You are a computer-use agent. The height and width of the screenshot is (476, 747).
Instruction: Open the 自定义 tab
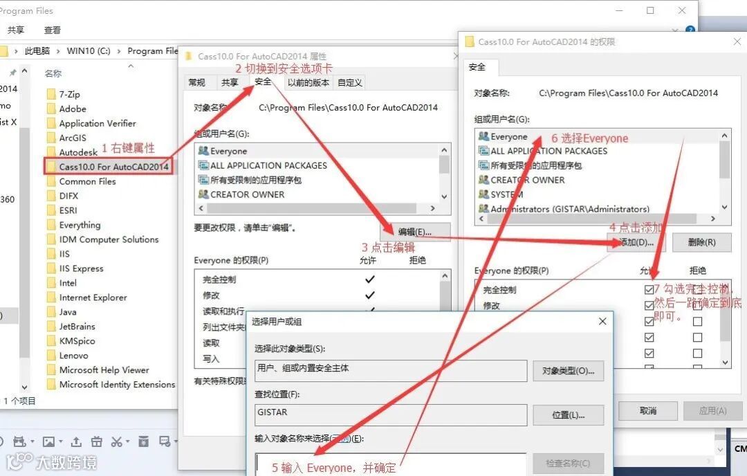pyautogui.click(x=350, y=82)
